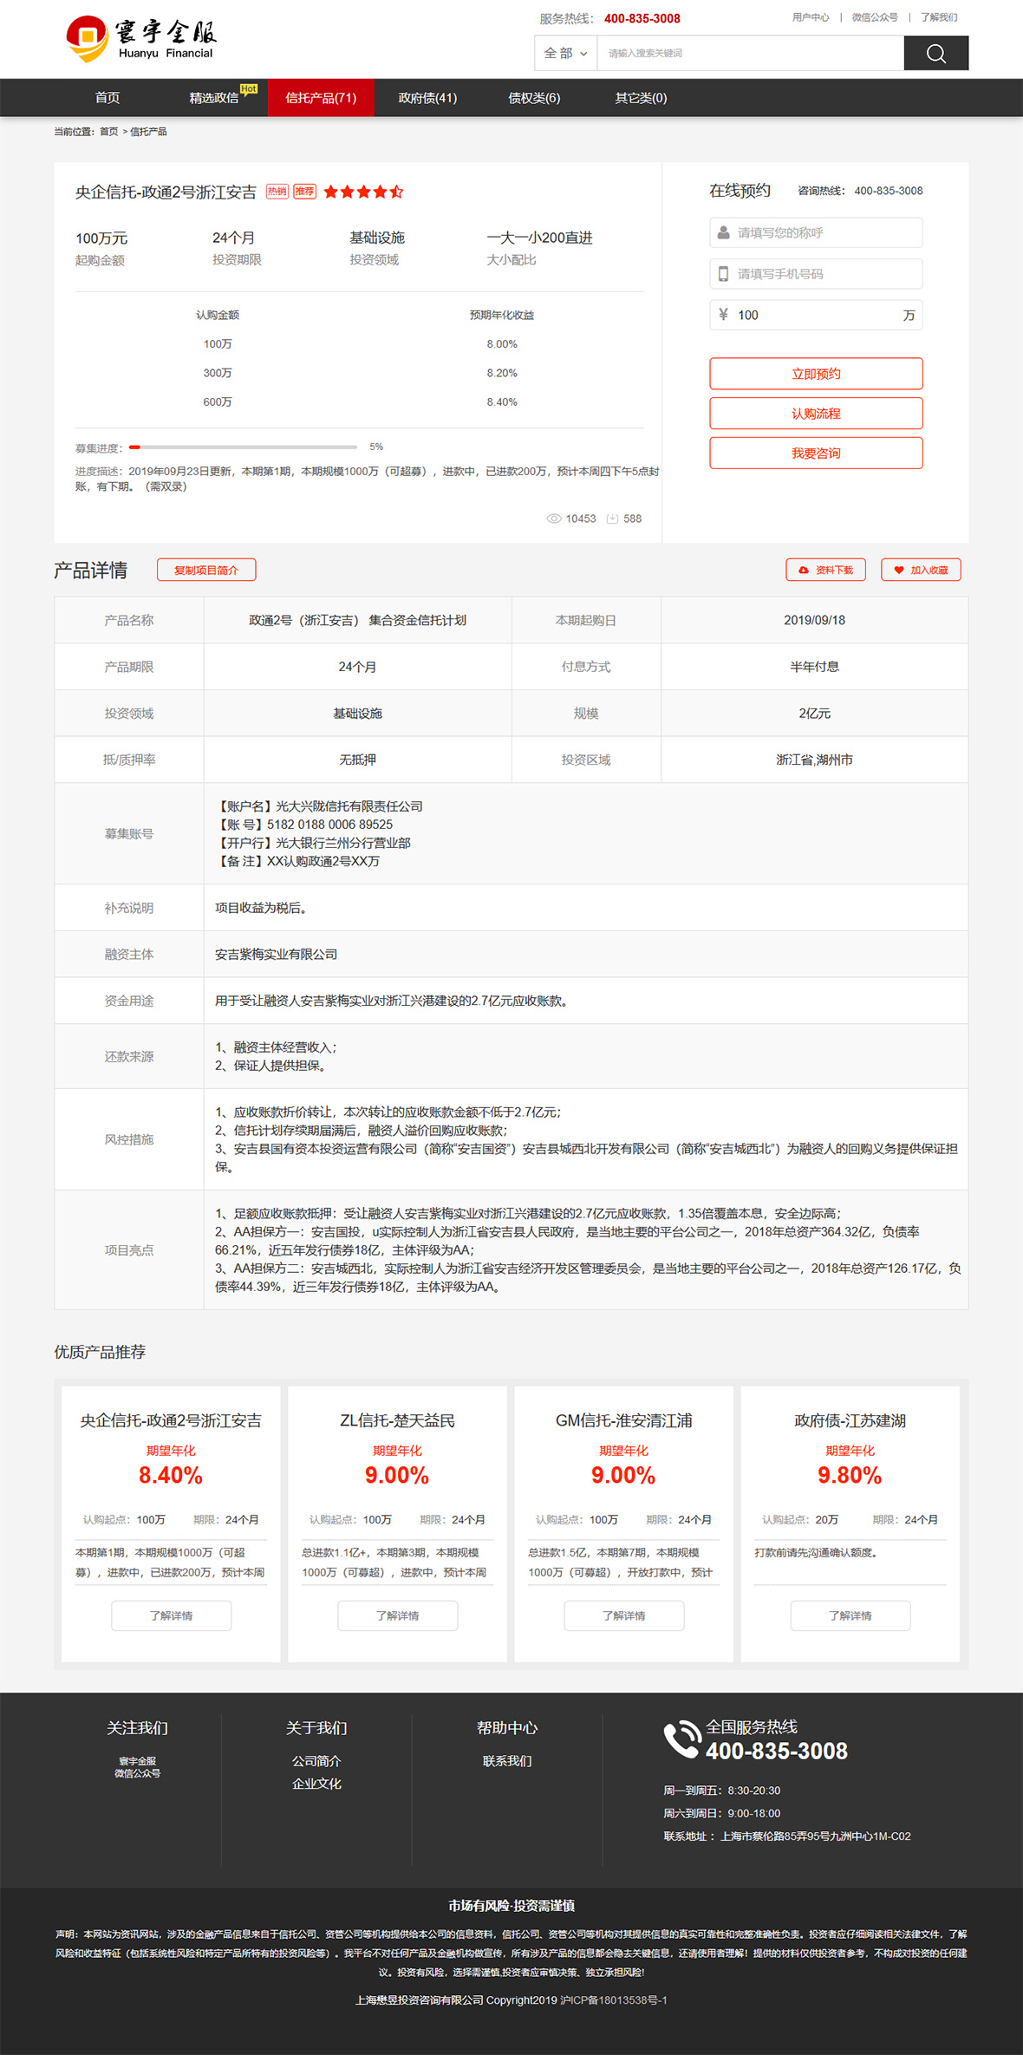Open 其它类(0) navigation tab
The width and height of the screenshot is (1023, 2055).
[641, 98]
